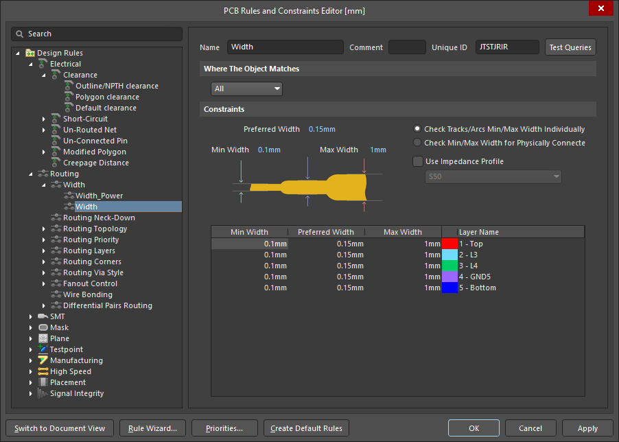Select Check Min/Max Width for Physically Connected
619x442 pixels.
pos(417,143)
